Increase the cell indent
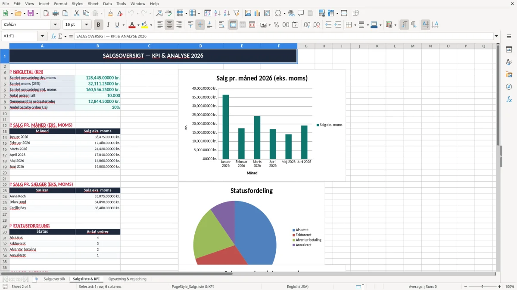The height and width of the screenshot is (290, 517). 328,25
